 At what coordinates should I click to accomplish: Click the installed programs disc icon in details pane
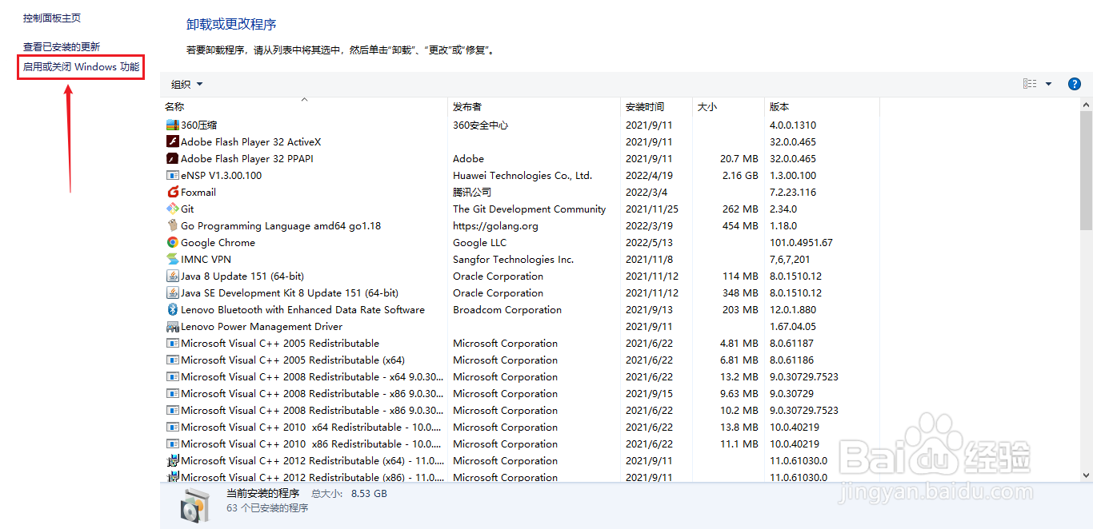pos(195,504)
